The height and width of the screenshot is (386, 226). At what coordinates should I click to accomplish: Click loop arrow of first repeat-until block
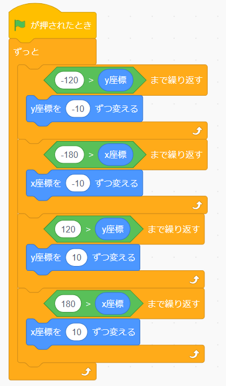(197, 131)
